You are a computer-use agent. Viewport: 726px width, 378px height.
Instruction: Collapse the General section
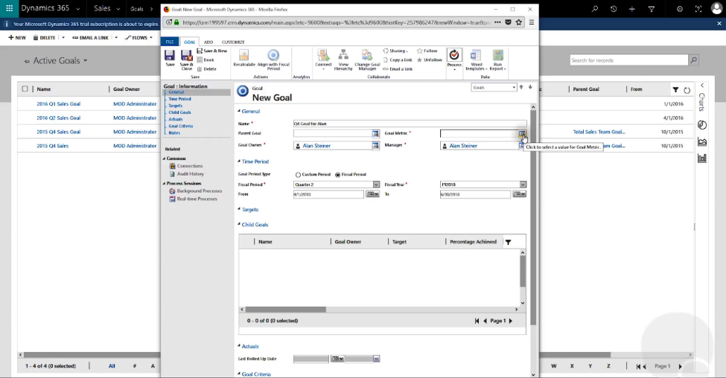tap(239, 111)
